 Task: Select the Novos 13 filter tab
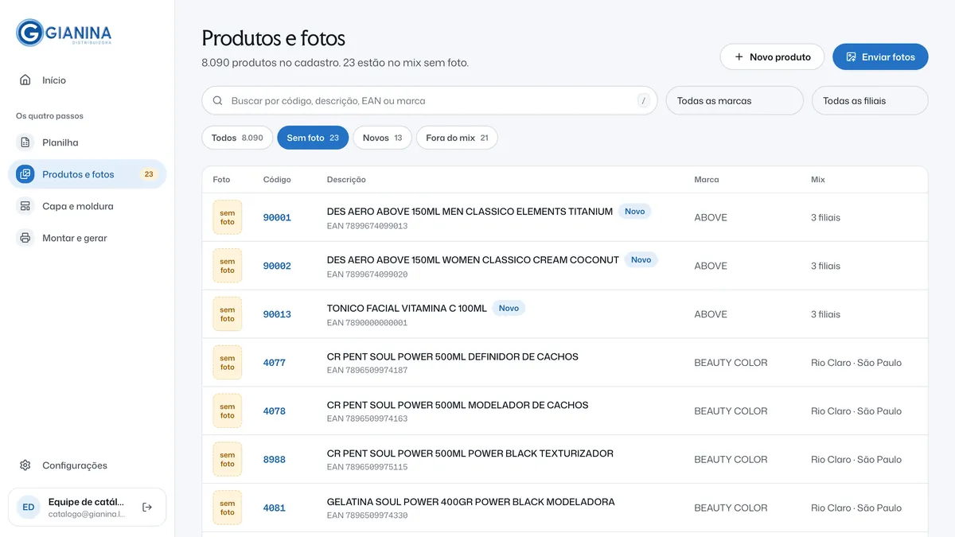[x=383, y=138]
